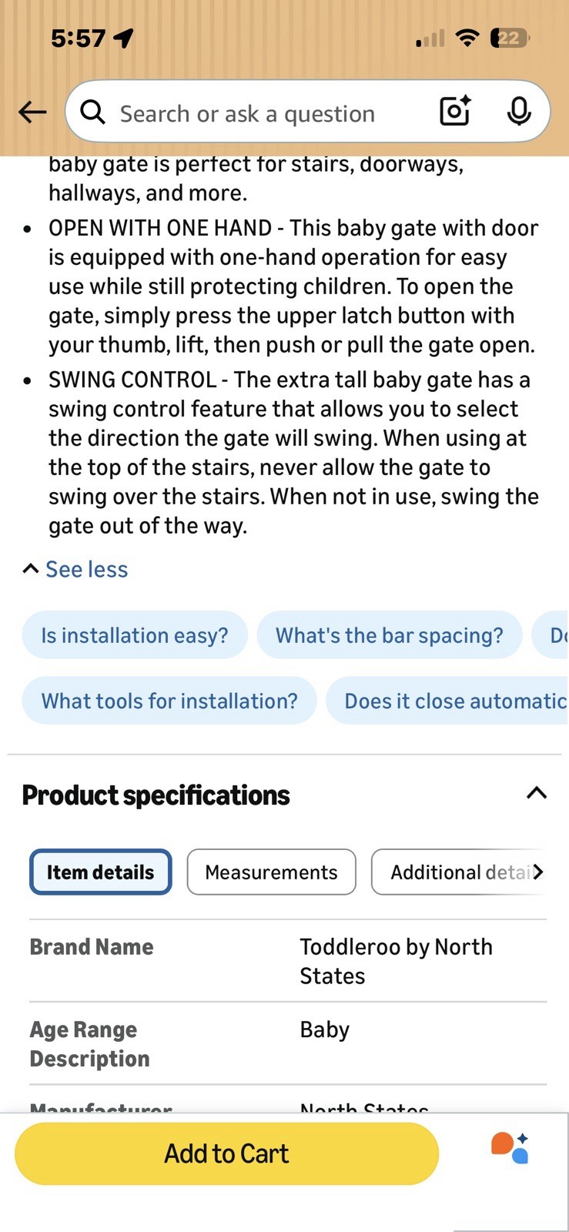Tap the back arrow icon
Screen dimensions: 569x1232
pos(32,112)
